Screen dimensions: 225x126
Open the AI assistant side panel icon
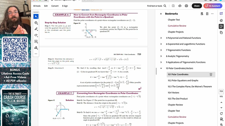click(x=221, y=14)
